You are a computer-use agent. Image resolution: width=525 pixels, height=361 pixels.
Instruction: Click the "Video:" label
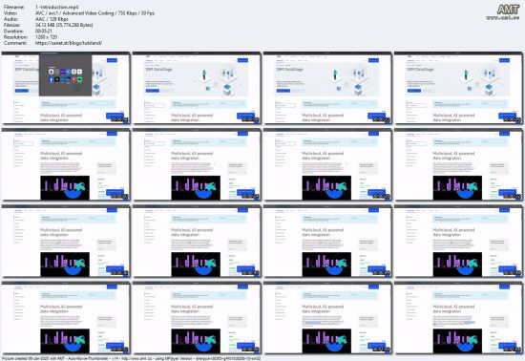(x=10, y=12)
